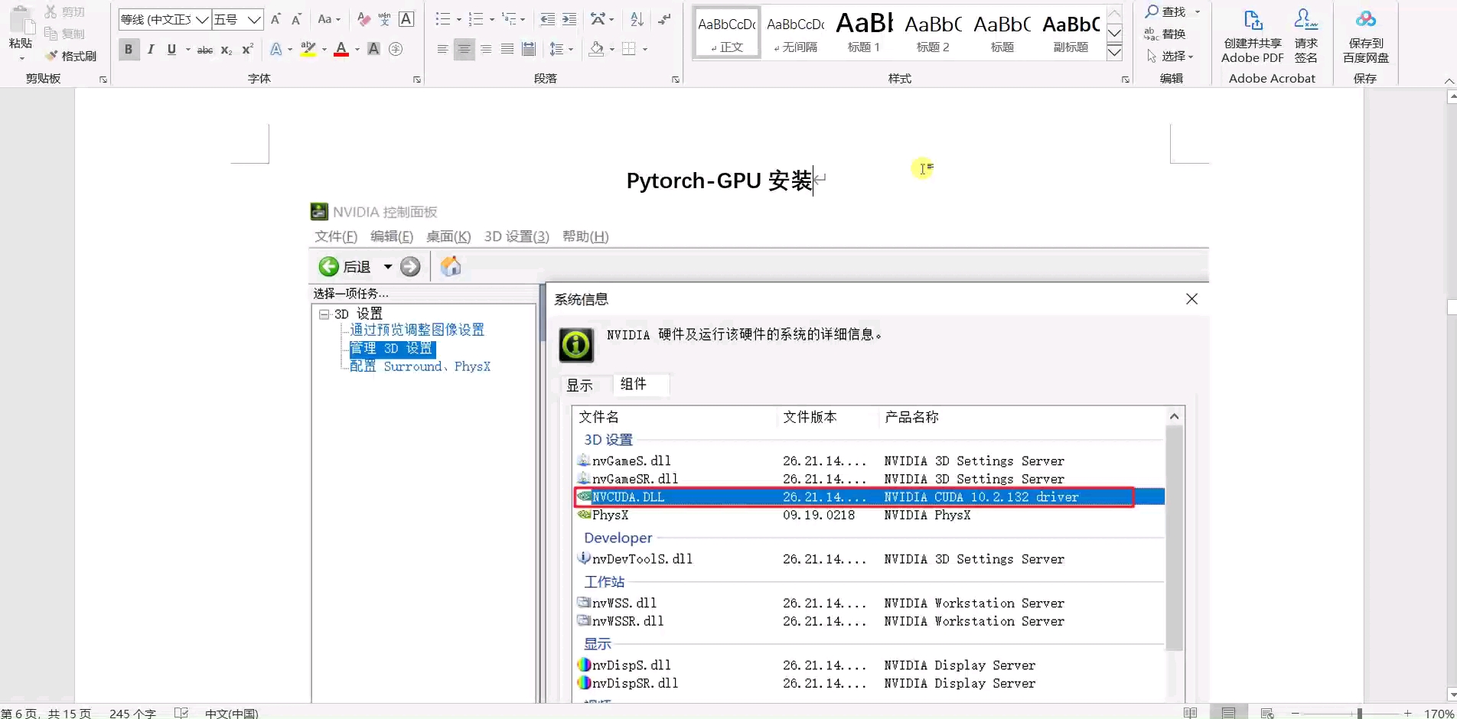Click Save to Baidu Netdisk (保存到百度网盘)
Screen dimensions: 1457x719
[x=1366, y=36]
